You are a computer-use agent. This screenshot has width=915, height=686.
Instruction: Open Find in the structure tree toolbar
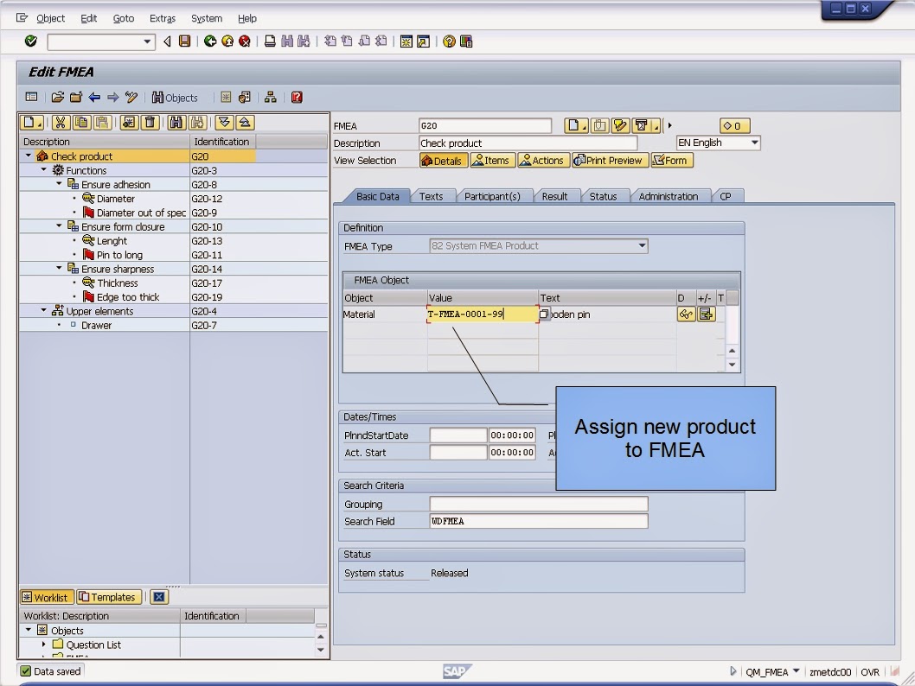pos(177,123)
